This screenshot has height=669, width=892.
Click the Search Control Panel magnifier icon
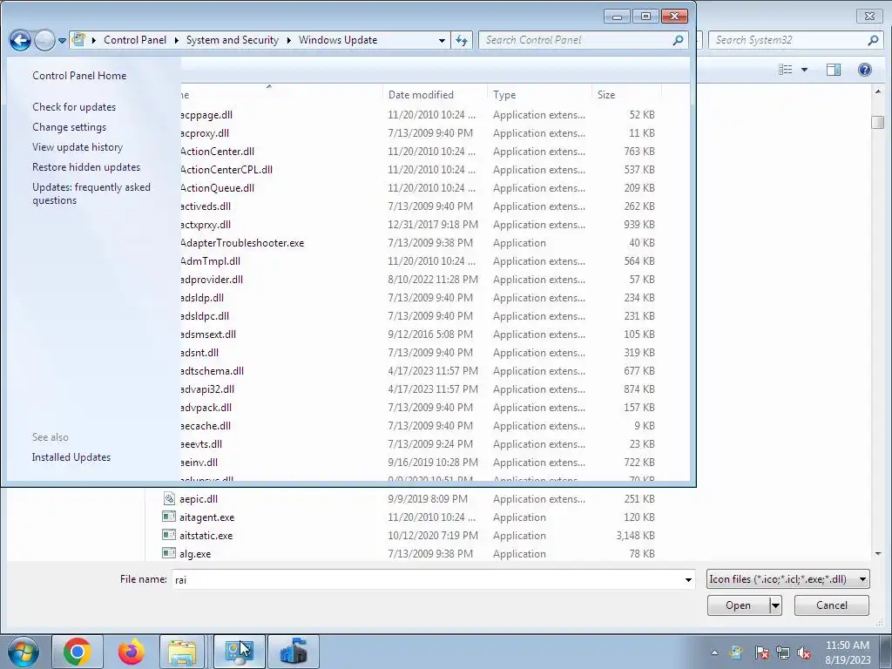pos(678,40)
